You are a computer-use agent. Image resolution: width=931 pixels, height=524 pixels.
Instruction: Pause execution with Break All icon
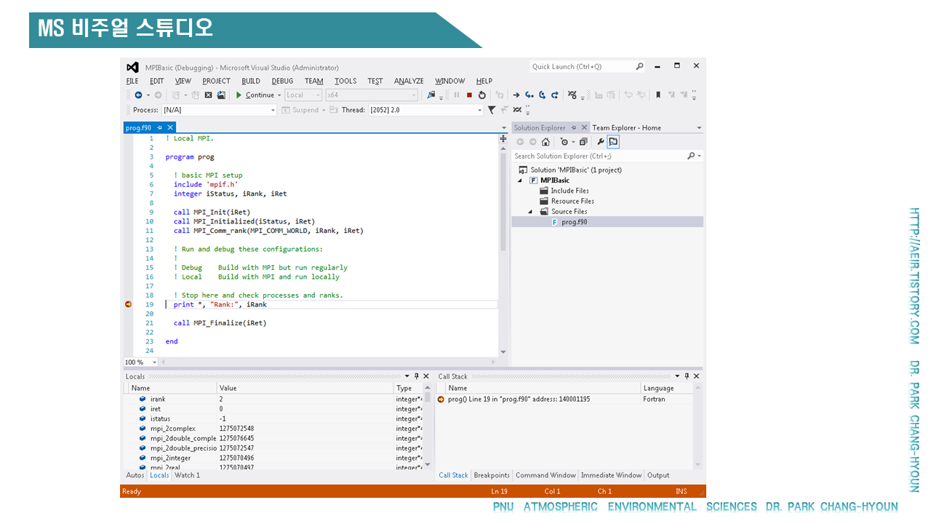[457, 95]
